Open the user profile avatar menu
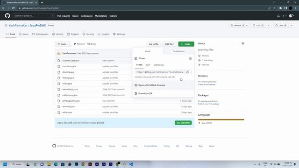Screen dimensions: 299x168 (x=292, y=16)
